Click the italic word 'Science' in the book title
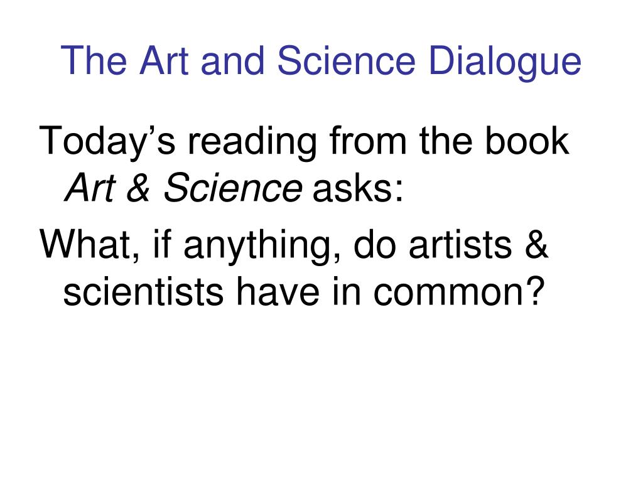This screenshot has height=482, width=643. [x=232, y=187]
